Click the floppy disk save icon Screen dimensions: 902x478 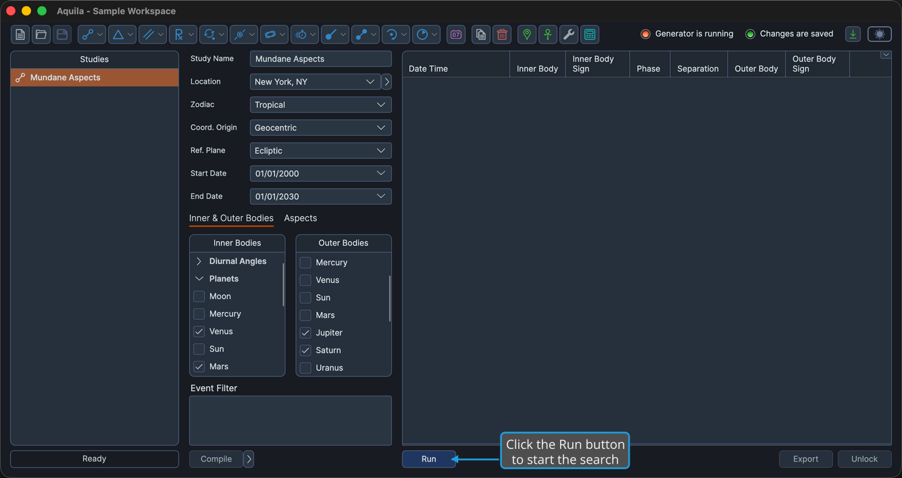point(62,34)
